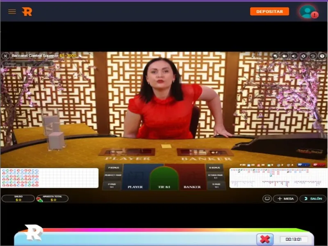Screen dimensions: 328x246
Task: Click the DEPOSITAR button
Action: pyautogui.click(x=269, y=11)
